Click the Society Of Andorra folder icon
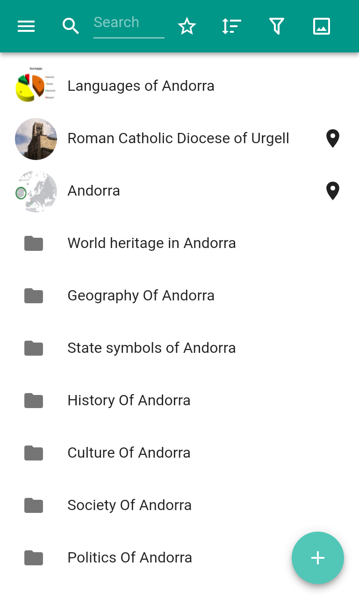Viewport: 359px width, 599px height. click(34, 505)
